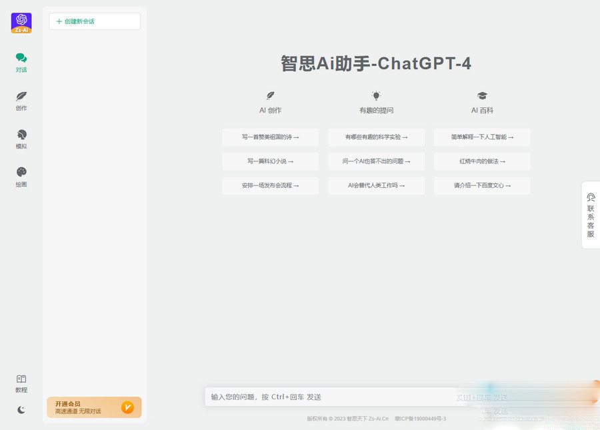Open the 绘画 palette sidebar item
The height and width of the screenshot is (430, 600).
point(21,177)
